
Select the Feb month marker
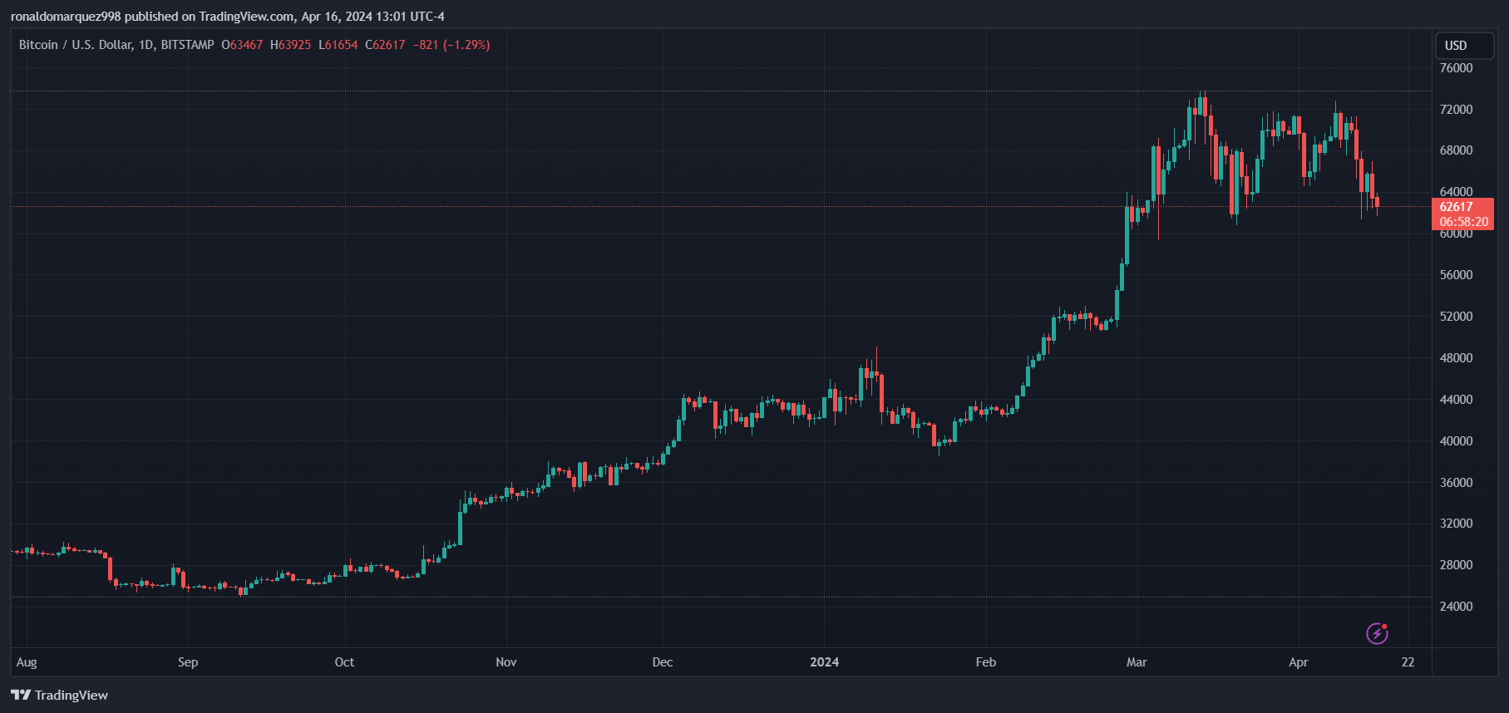985,662
